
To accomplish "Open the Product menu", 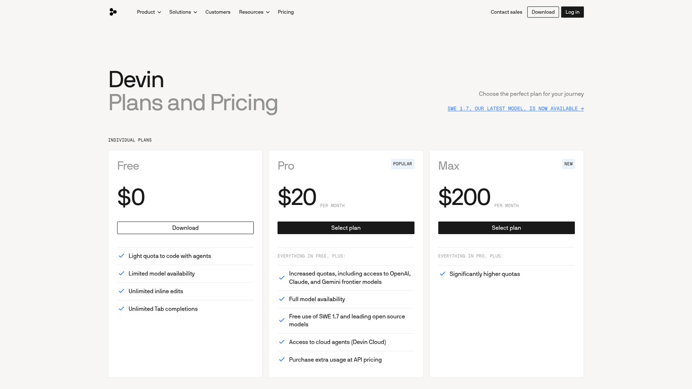I will pos(149,12).
